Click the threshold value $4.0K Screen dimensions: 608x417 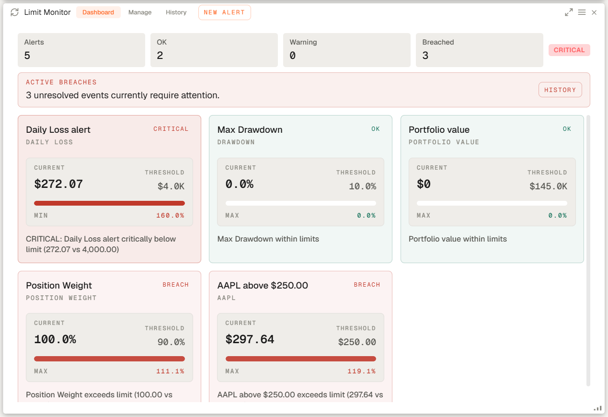tap(171, 186)
